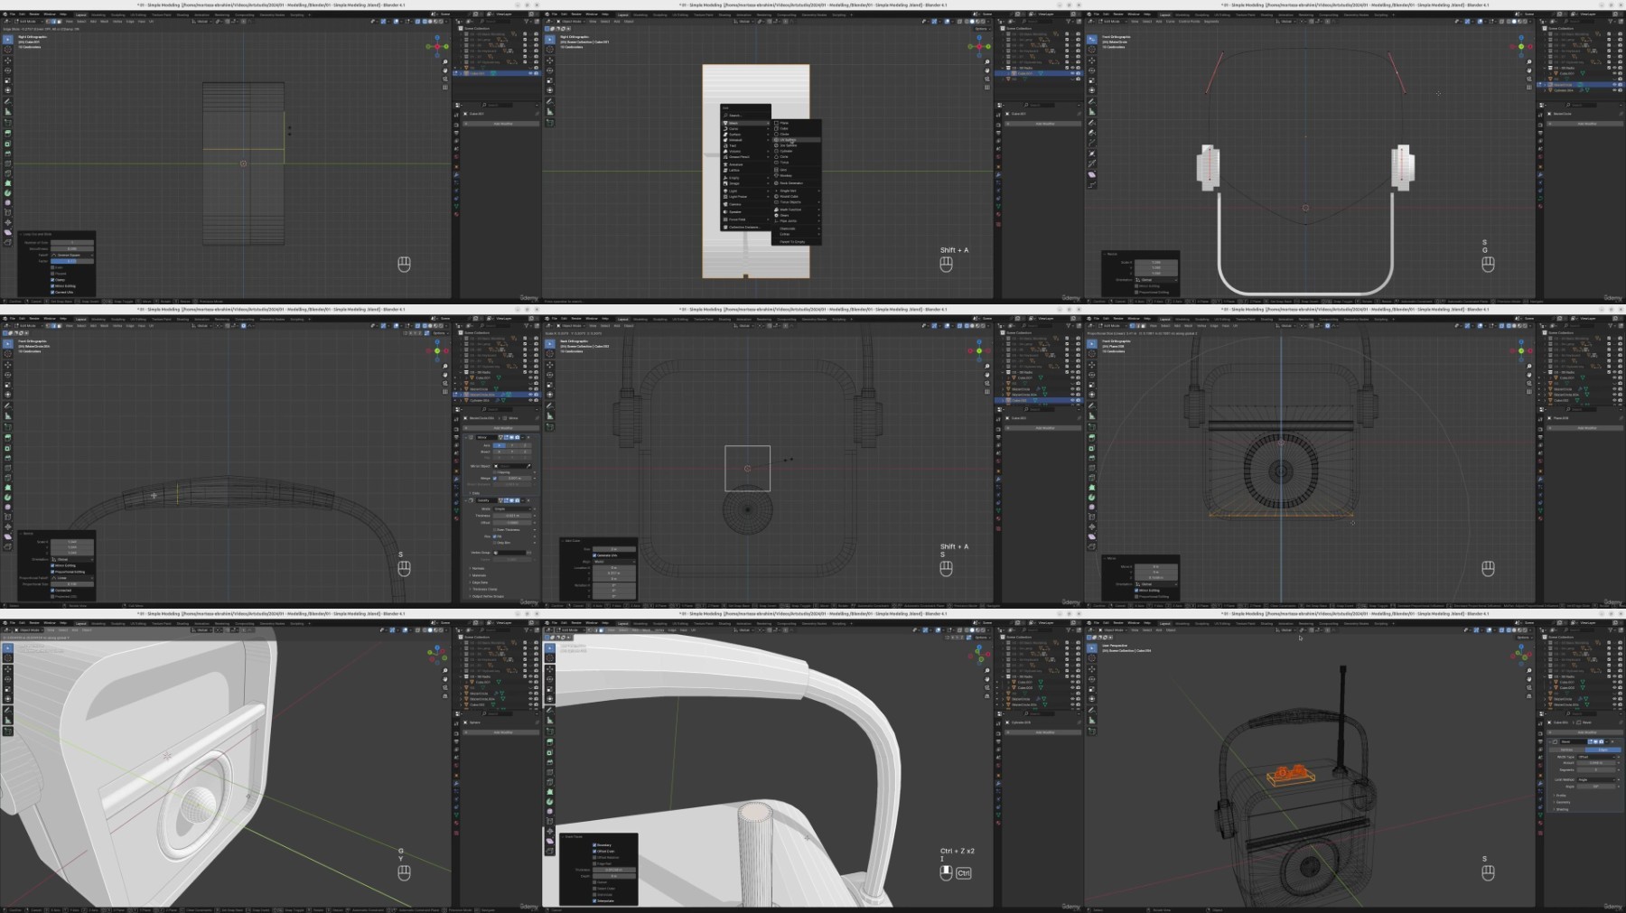Enable face select mode in middle-left header

(60, 325)
